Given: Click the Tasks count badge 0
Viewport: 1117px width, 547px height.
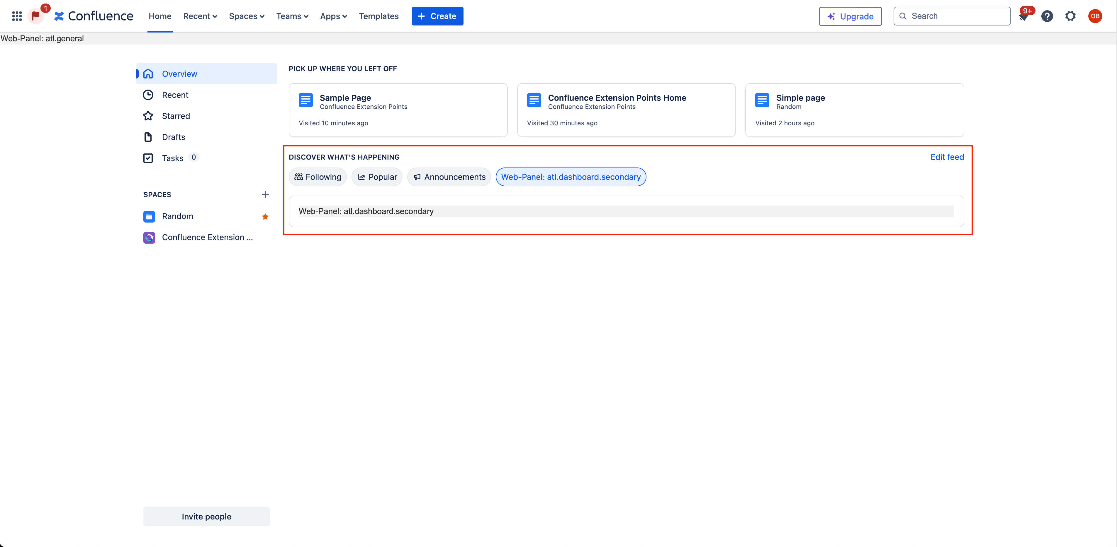Looking at the screenshot, I should [x=194, y=157].
